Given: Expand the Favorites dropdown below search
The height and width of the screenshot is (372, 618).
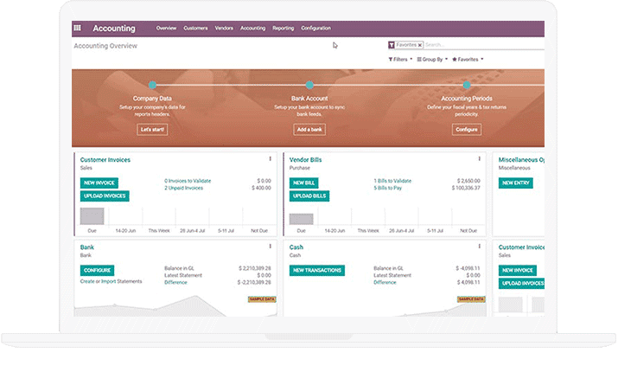Looking at the screenshot, I should point(468,60).
